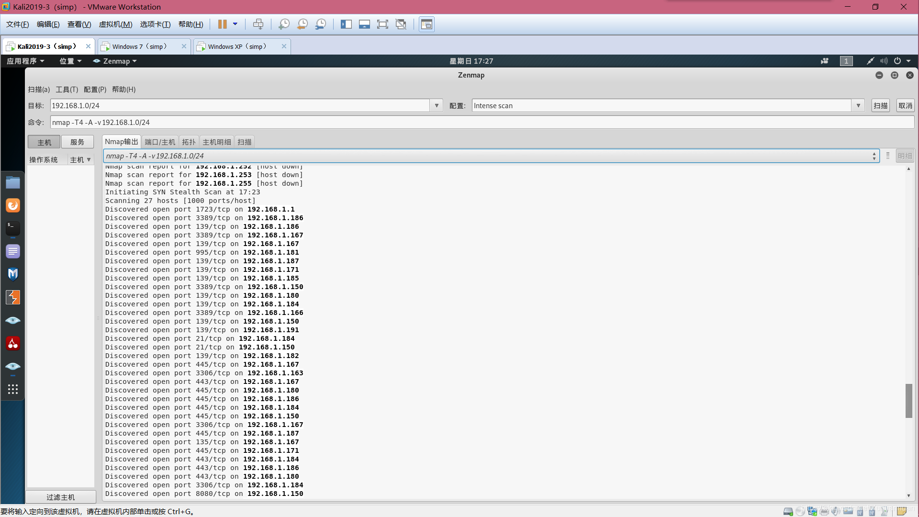The image size is (919, 517).
Task: Expand the Intense scan profile dropdown
Action: (858, 105)
